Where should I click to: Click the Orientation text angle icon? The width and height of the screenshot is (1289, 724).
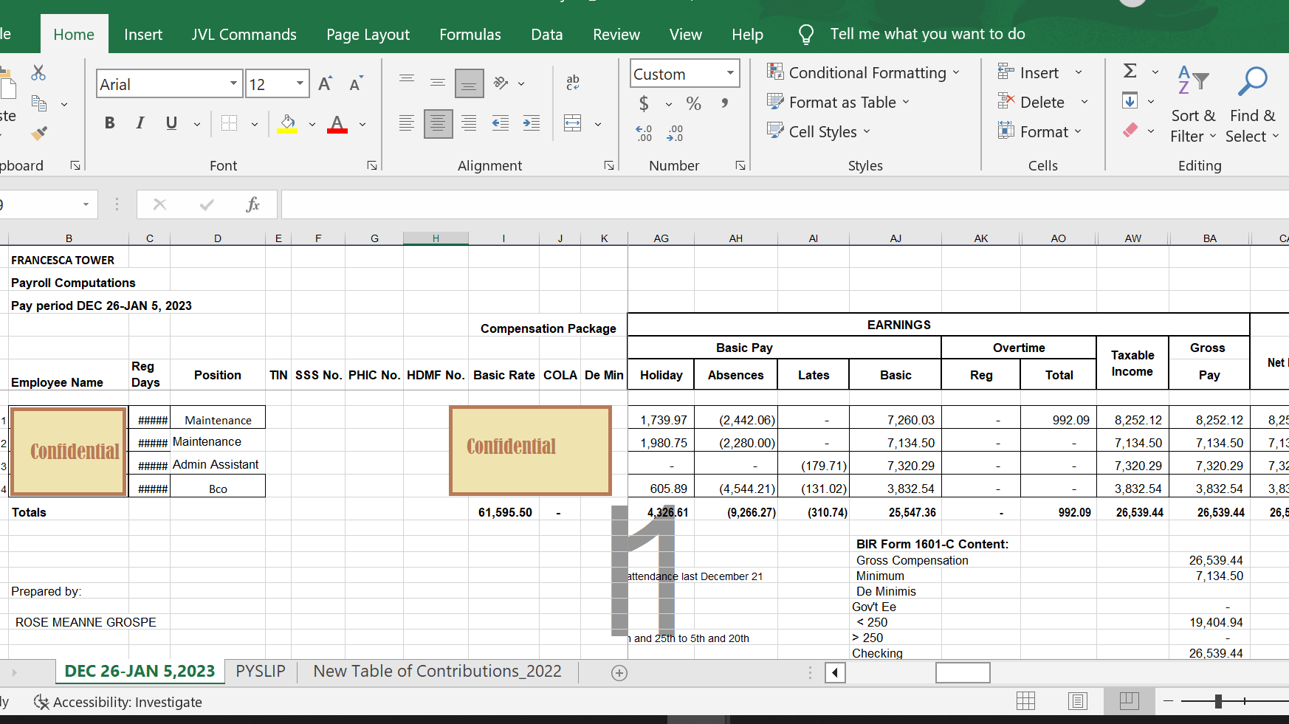(501, 83)
